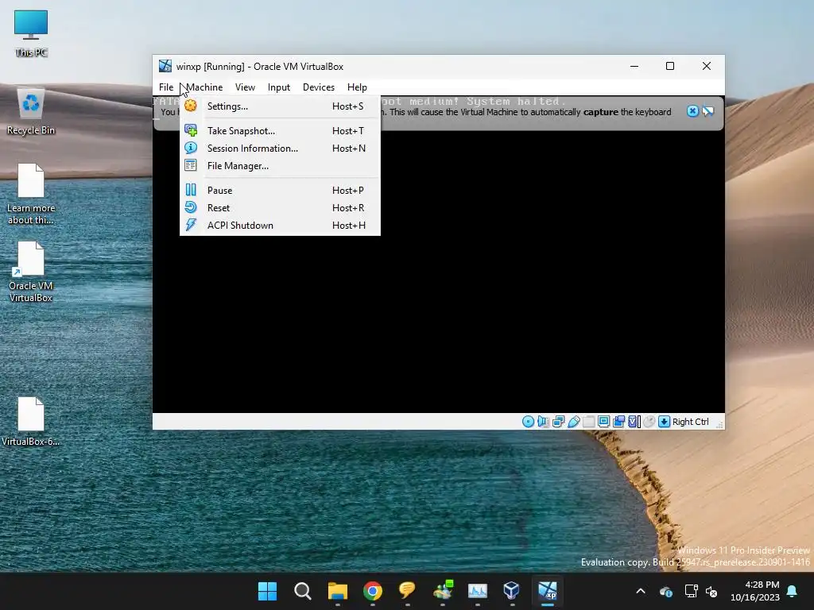Click the optical disk status icon
814x610 pixels.
tap(528, 422)
